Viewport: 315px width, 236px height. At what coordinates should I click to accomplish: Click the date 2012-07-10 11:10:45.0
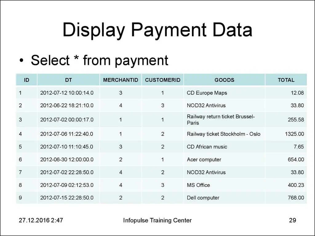[66, 147]
